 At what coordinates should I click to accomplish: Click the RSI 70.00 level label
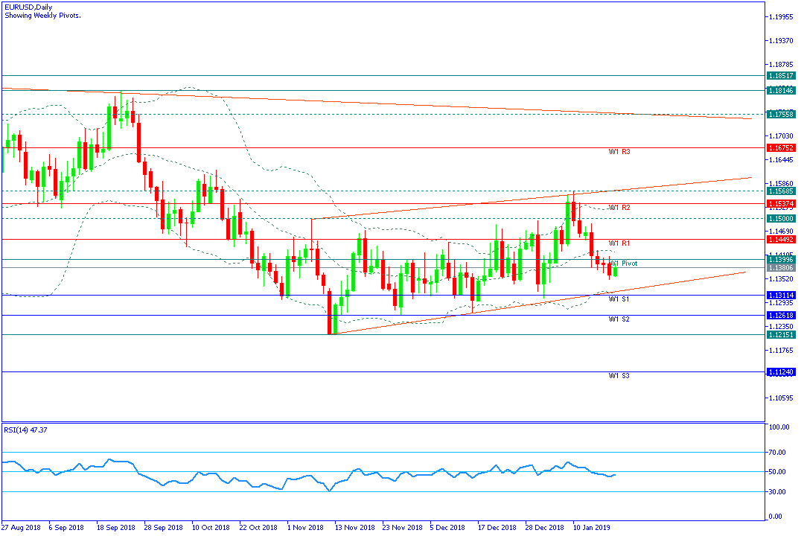[x=777, y=453]
